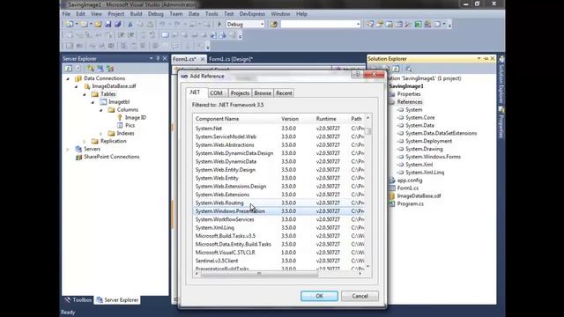
Task: Open the Project menu
Action: point(115,14)
